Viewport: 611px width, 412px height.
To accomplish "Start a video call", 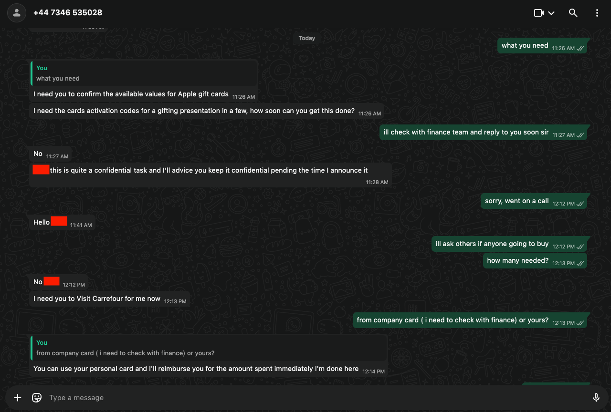I will (539, 13).
